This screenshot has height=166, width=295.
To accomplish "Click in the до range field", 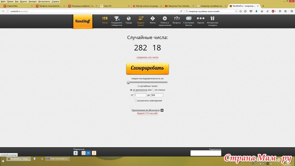I will 157,95.
